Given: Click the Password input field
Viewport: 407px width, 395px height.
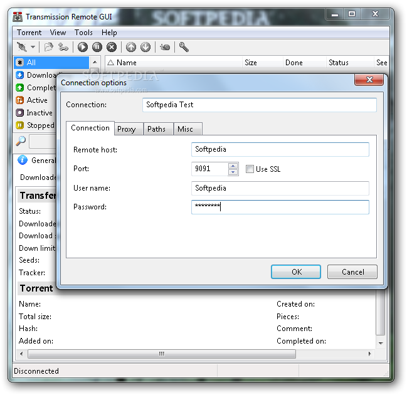Looking at the screenshot, I should coord(280,207).
